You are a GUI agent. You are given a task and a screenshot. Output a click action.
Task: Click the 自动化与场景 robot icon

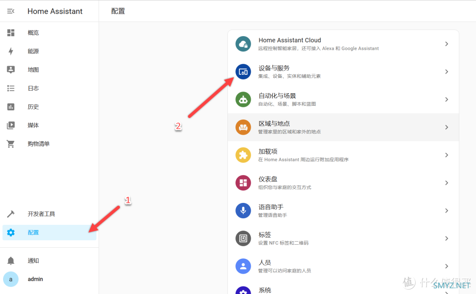[x=243, y=99]
